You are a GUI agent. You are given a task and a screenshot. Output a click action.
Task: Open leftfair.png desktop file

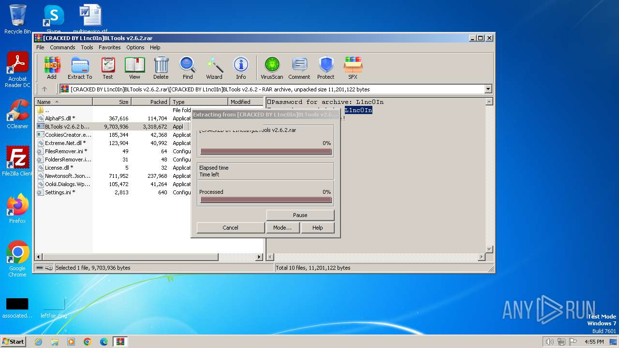click(54, 308)
